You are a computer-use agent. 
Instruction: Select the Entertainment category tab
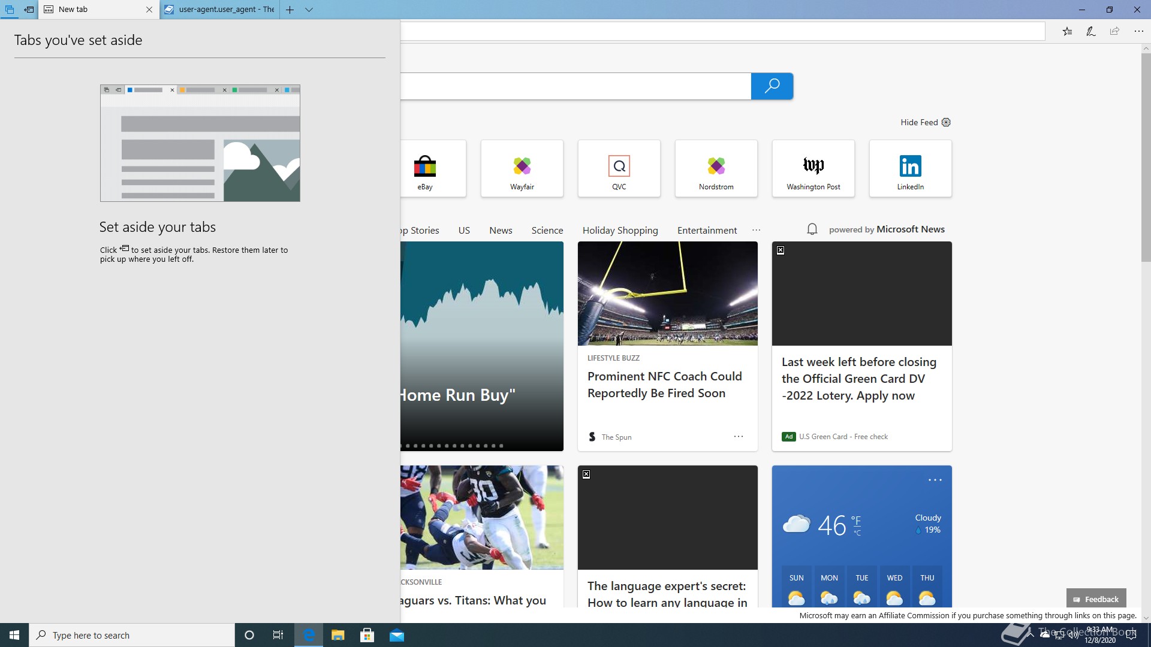point(707,230)
